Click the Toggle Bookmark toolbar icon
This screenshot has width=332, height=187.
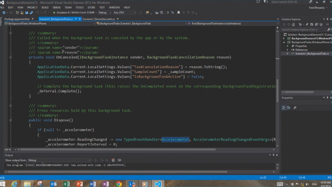(179, 13)
